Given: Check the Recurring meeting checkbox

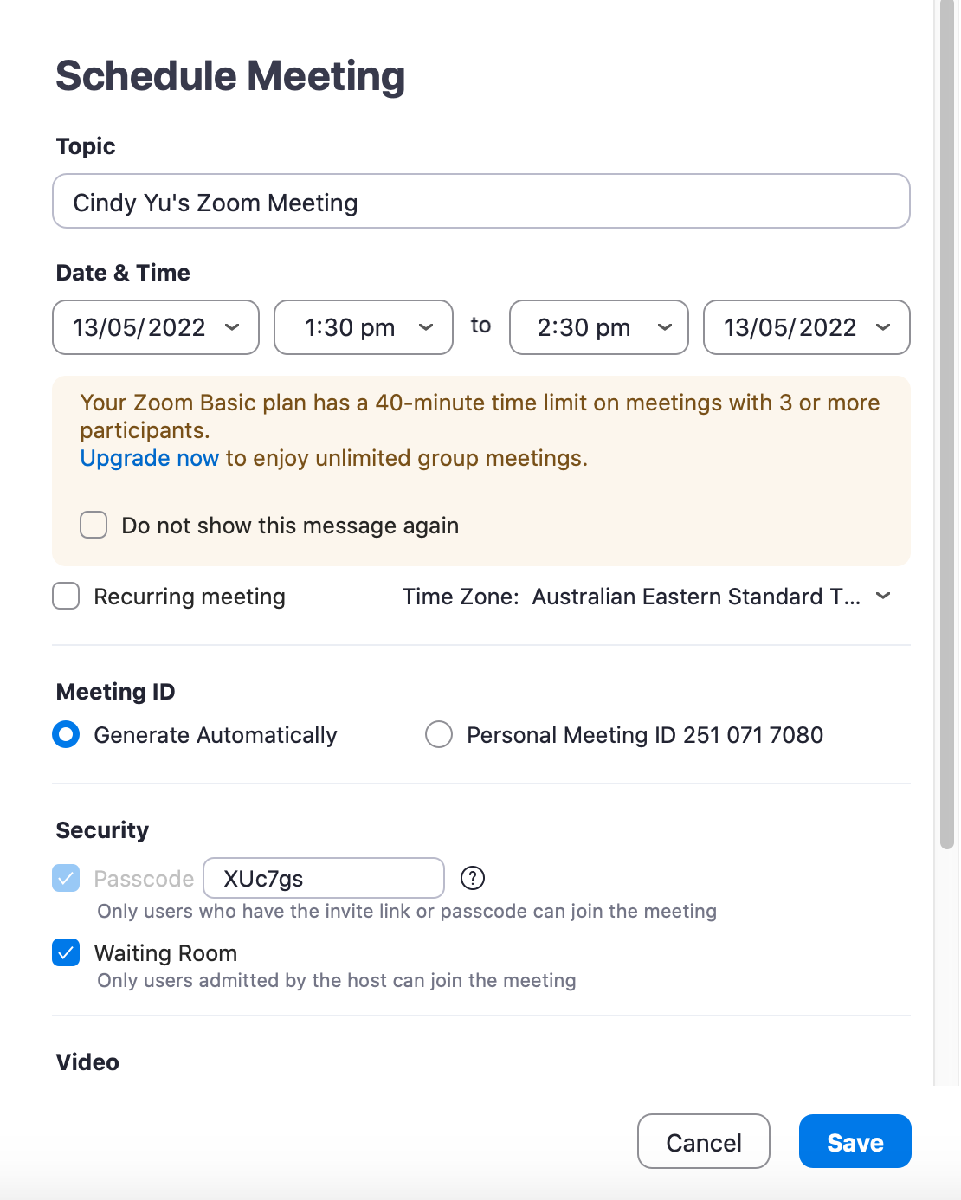Looking at the screenshot, I should [x=66, y=597].
